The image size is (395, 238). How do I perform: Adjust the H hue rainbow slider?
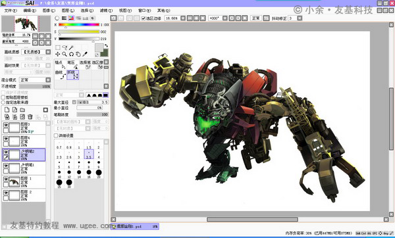(x=79, y=25)
